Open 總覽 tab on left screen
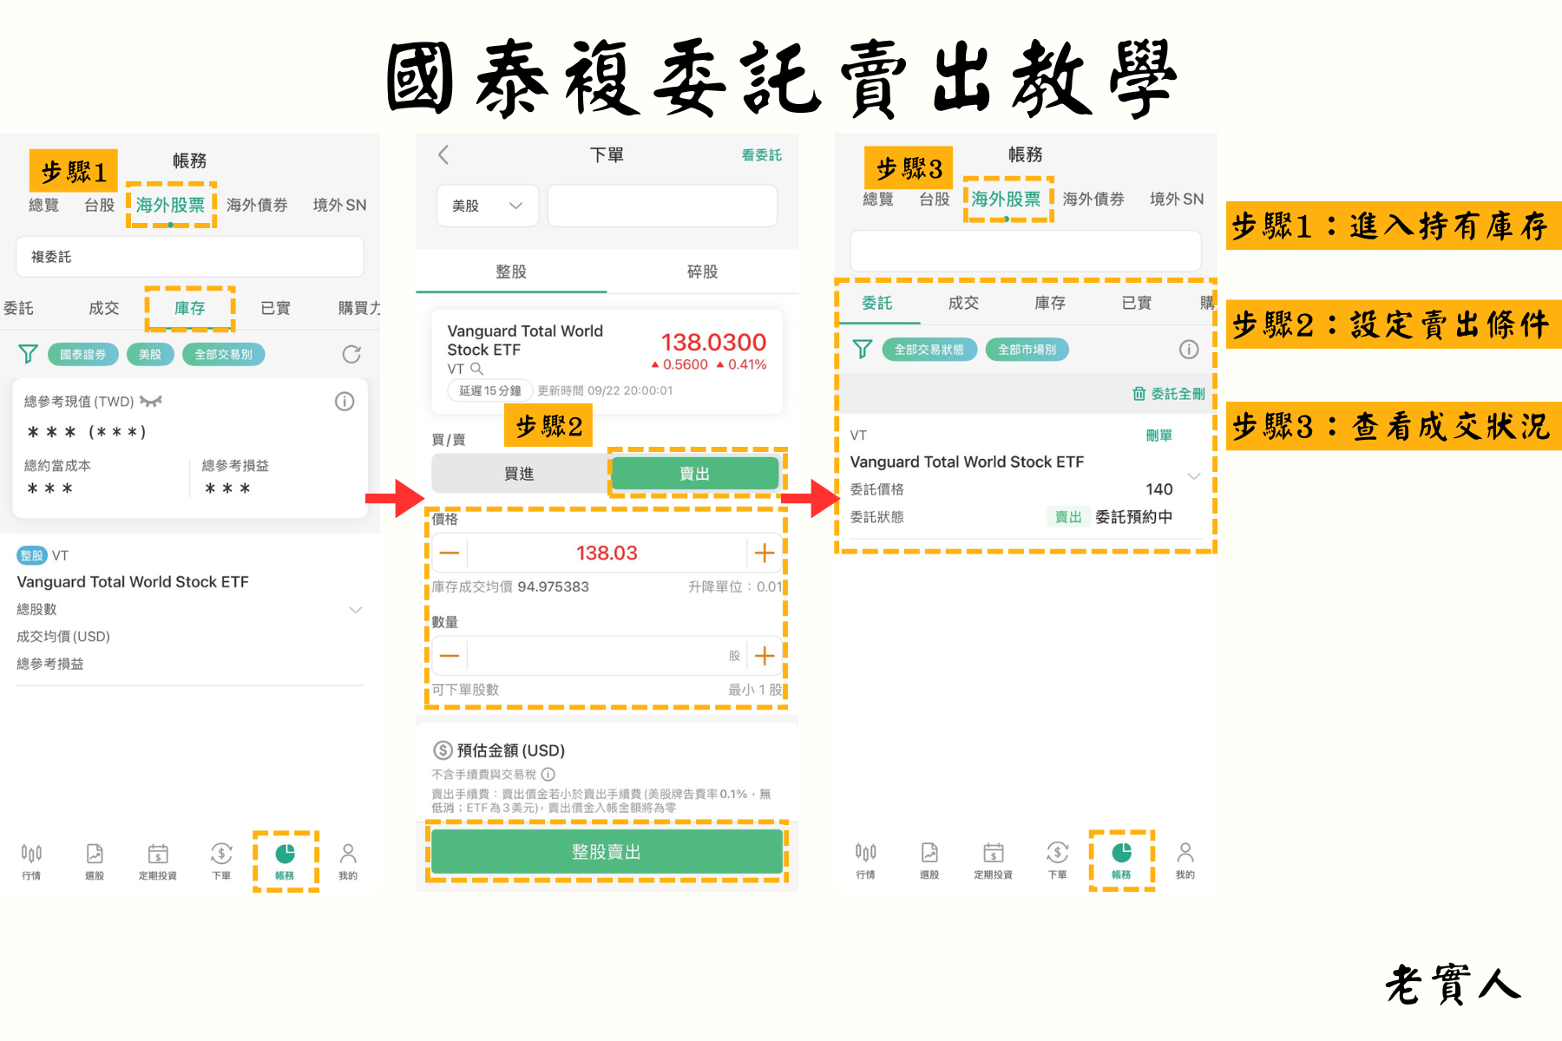 pos(43,205)
